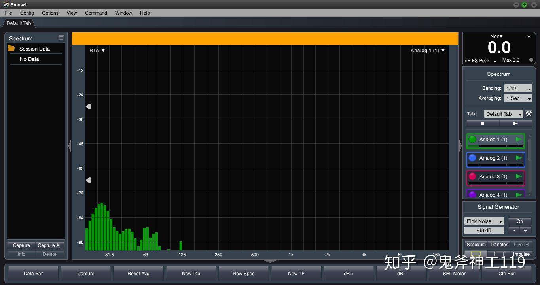Switch to Live IR mode
Viewport: 540px width, 285px height.
(x=521, y=245)
